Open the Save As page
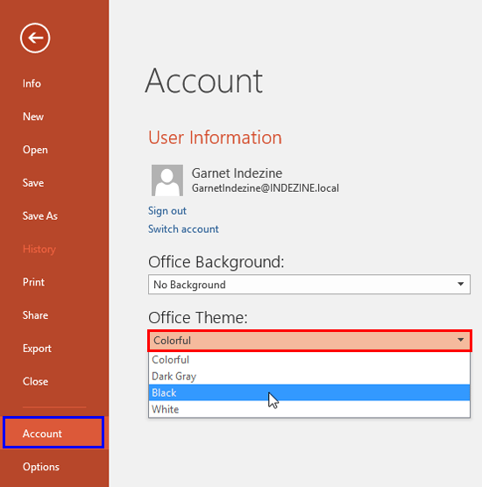 (40, 215)
